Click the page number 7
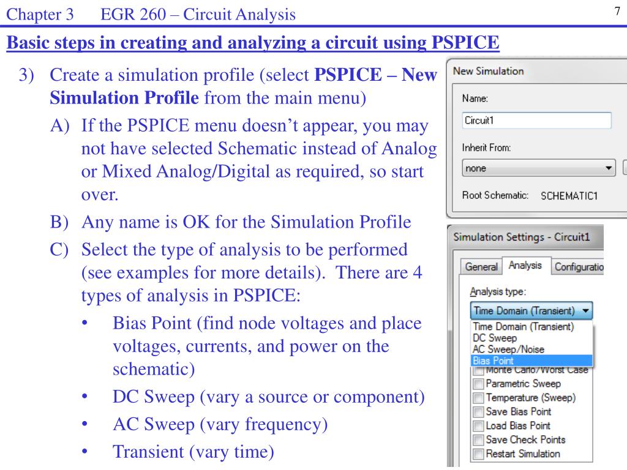This screenshot has height=470, width=627. (617, 11)
